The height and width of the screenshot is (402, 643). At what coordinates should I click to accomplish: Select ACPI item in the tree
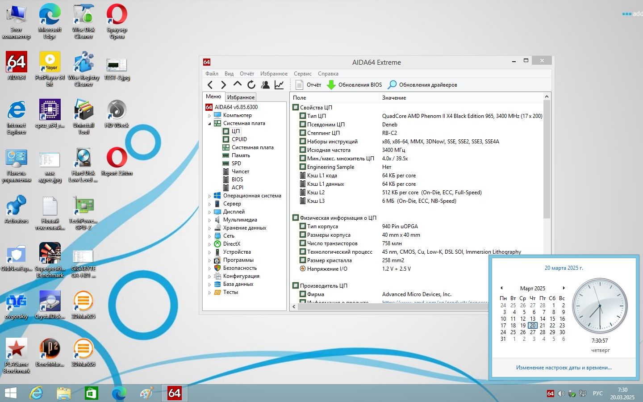pos(238,188)
